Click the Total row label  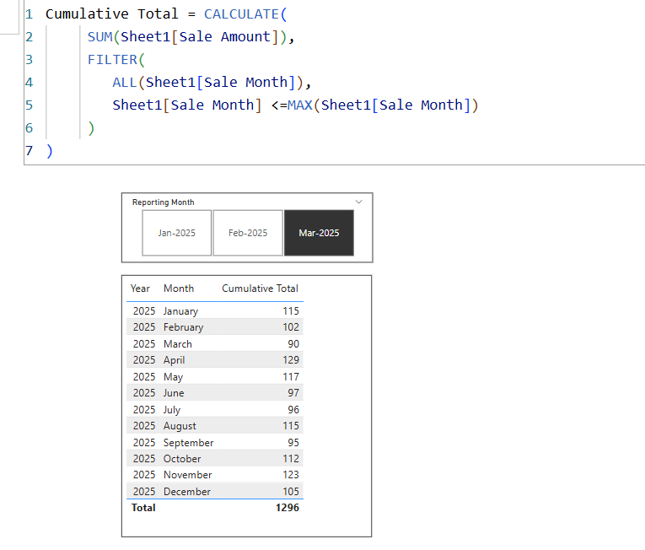coord(143,508)
